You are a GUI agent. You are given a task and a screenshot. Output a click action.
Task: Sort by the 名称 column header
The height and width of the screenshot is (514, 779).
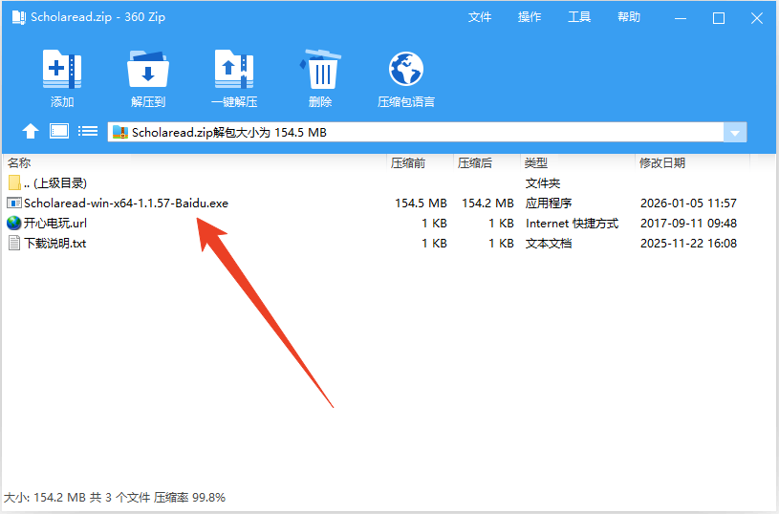coord(19,162)
